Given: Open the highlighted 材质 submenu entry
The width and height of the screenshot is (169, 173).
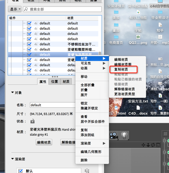Looking at the screenshot, I should pos(92,58).
